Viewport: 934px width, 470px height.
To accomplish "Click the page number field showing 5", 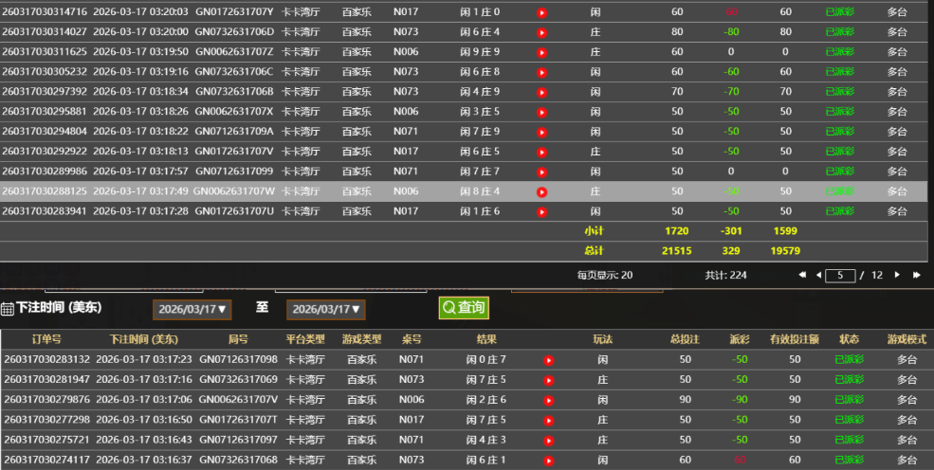I will 840,276.
